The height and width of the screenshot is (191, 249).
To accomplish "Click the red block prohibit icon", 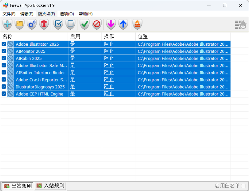I will click(97, 24).
